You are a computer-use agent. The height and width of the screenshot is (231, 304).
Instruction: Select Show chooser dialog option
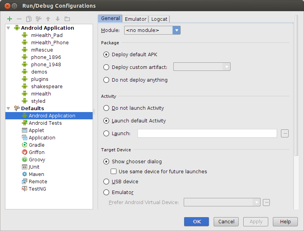tap(106, 162)
